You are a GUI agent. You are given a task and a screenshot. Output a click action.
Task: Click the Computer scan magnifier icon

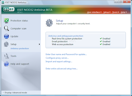[6, 28]
